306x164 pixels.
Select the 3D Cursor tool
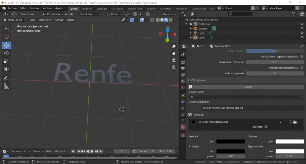[6, 36]
